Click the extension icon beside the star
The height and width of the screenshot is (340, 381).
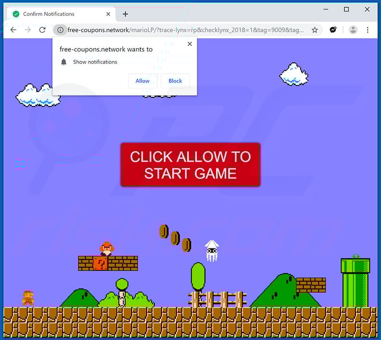point(333,29)
